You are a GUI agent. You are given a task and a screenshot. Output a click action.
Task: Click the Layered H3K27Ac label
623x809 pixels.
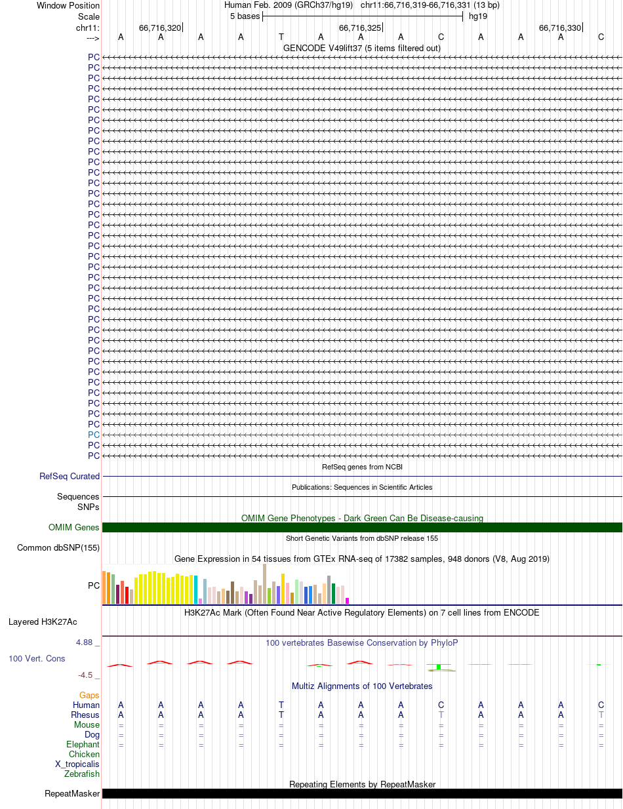point(43,622)
